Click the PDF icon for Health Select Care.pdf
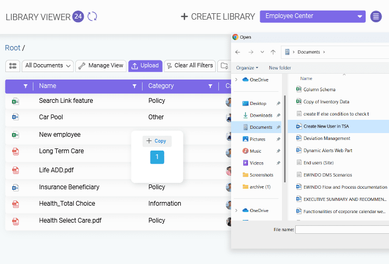 point(15,221)
